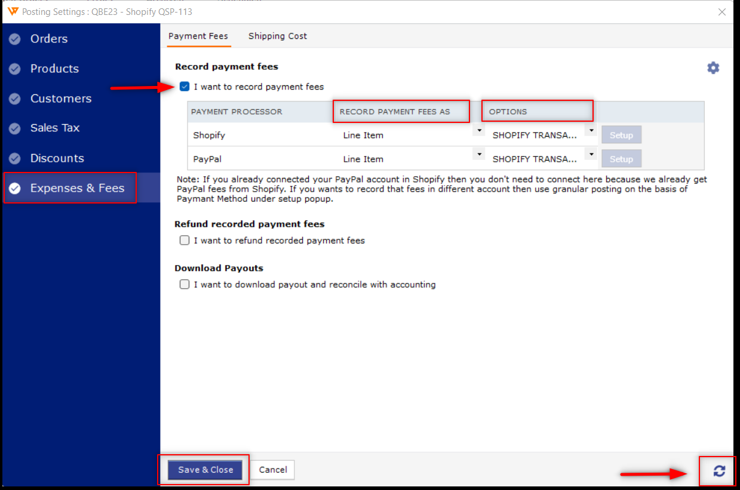The height and width of the screenshot is (490, 740).
Task: Close the Posting Settings window
Action: (722, 12)
